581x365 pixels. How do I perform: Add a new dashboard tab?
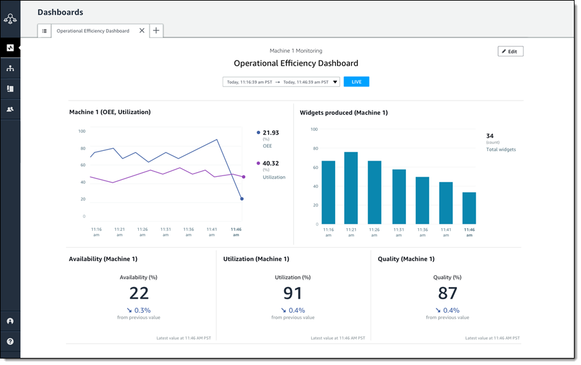point(156,31)
